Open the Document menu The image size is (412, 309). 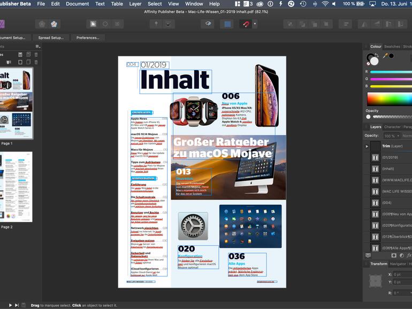77,4
